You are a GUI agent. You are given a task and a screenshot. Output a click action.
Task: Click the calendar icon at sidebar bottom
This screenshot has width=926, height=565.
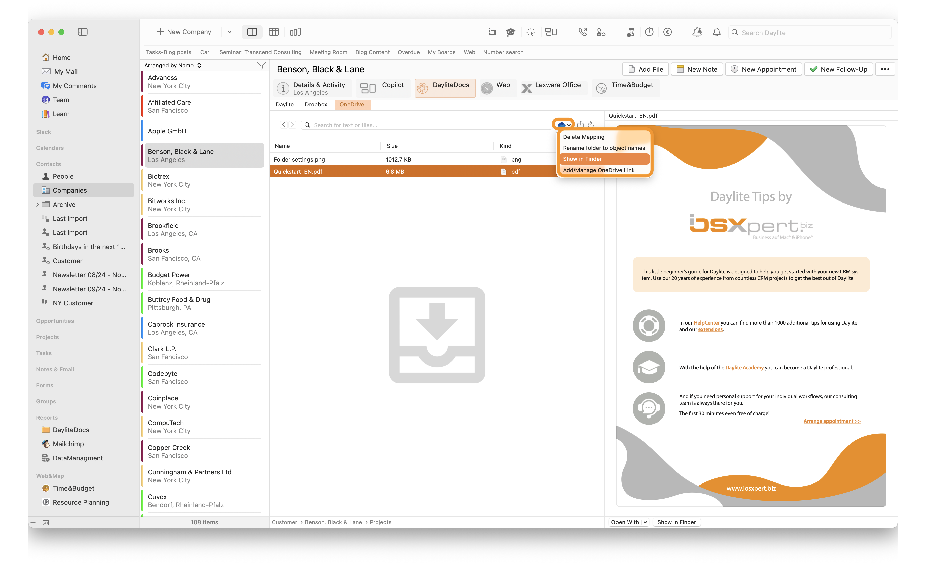pyautogui.click(x=46, y=522)
